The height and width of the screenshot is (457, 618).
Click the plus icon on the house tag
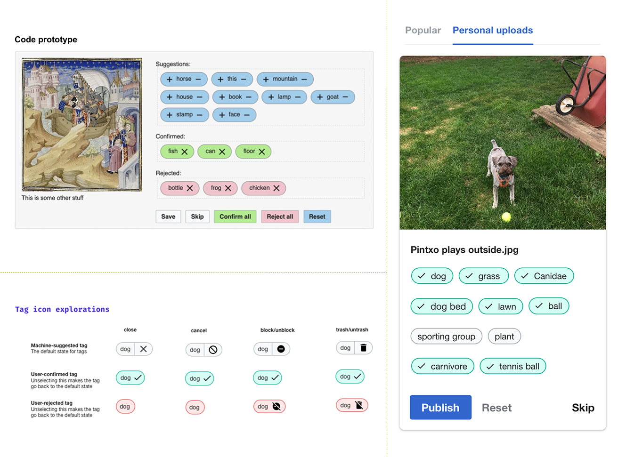(170, 97)
